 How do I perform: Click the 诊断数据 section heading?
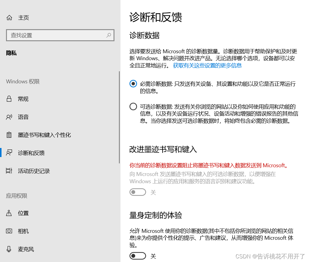click(x=145, y=35)
